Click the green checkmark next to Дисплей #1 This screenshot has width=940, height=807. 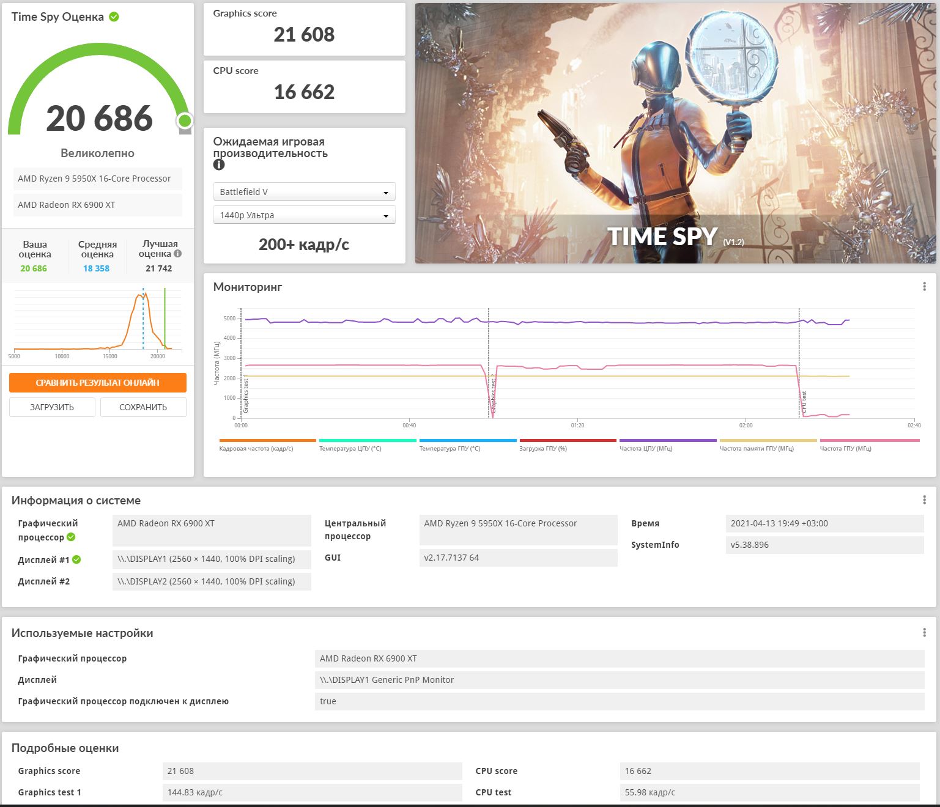point(76,559)
